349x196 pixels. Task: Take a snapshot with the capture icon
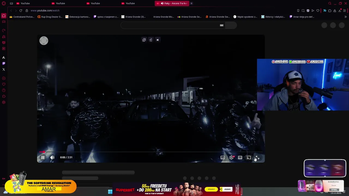pyautogui.click(x=303, y=11)
